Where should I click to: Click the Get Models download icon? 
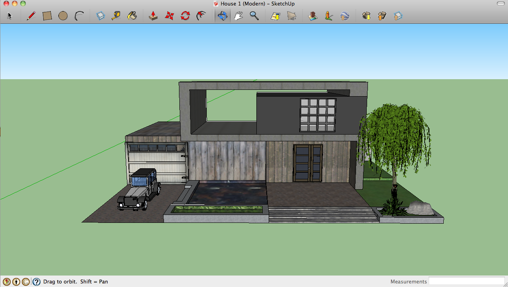(x=366, y=16)
